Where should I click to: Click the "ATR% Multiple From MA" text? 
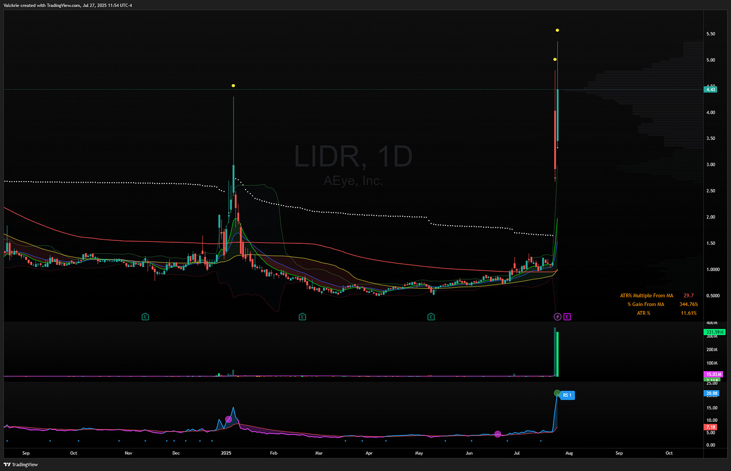[x=646, y=296]
